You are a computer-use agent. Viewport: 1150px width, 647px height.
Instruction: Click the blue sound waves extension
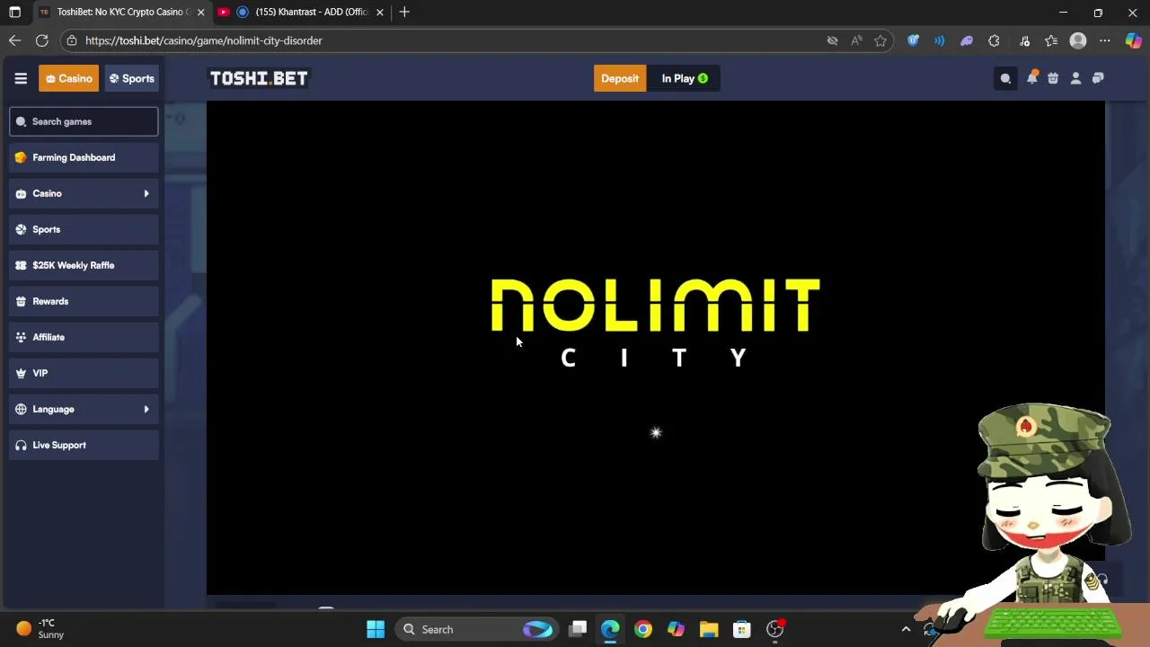(940, 40)
